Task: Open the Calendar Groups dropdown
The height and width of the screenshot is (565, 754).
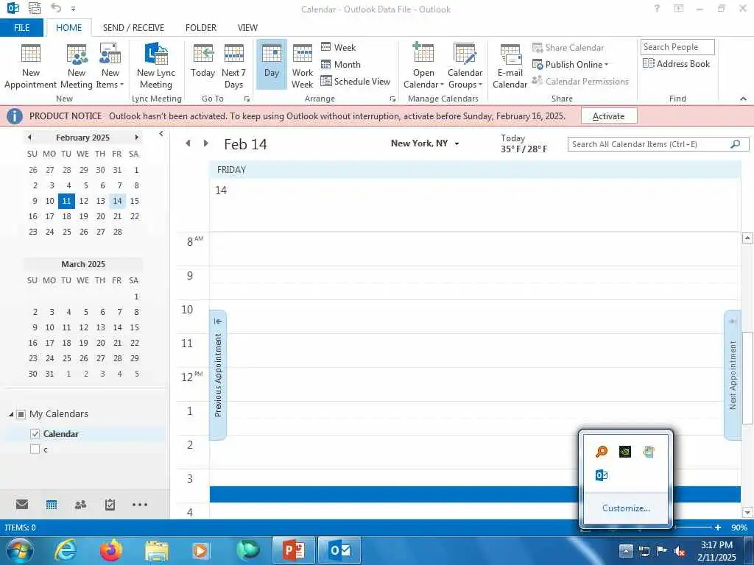Action: 465,65
